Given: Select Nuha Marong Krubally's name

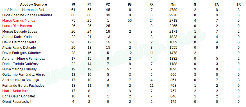Looking at the screenshot, I should pyautogui.click(x=19, y=69).
